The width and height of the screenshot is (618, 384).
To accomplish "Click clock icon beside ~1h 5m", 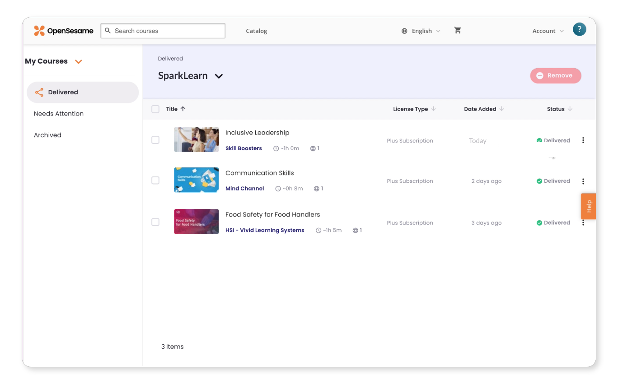I will click(x=318, y=230).
